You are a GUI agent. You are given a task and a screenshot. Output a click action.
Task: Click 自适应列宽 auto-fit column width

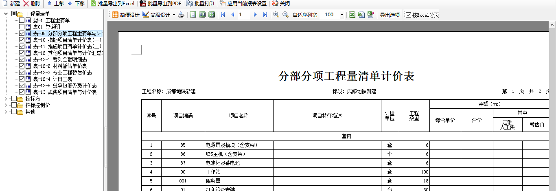coord(305,15)
